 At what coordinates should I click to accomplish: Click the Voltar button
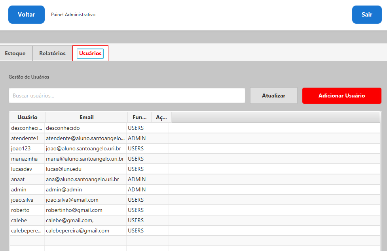tap(27, 15)
